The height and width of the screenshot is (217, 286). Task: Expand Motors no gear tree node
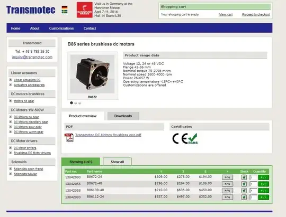point(11,101)
